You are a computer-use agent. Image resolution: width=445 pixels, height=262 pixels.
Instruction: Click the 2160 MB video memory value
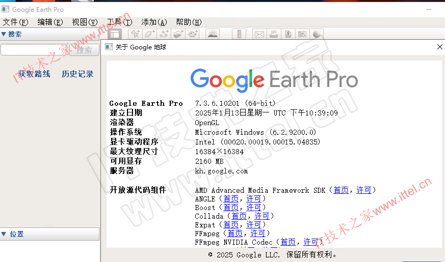[209, 161]
